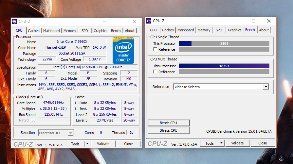Viewport: 293px width, 164px height.
Task: Click the Specification field i7-5960X CPU @ 3.00GHz
Action: tap(88, 67)
